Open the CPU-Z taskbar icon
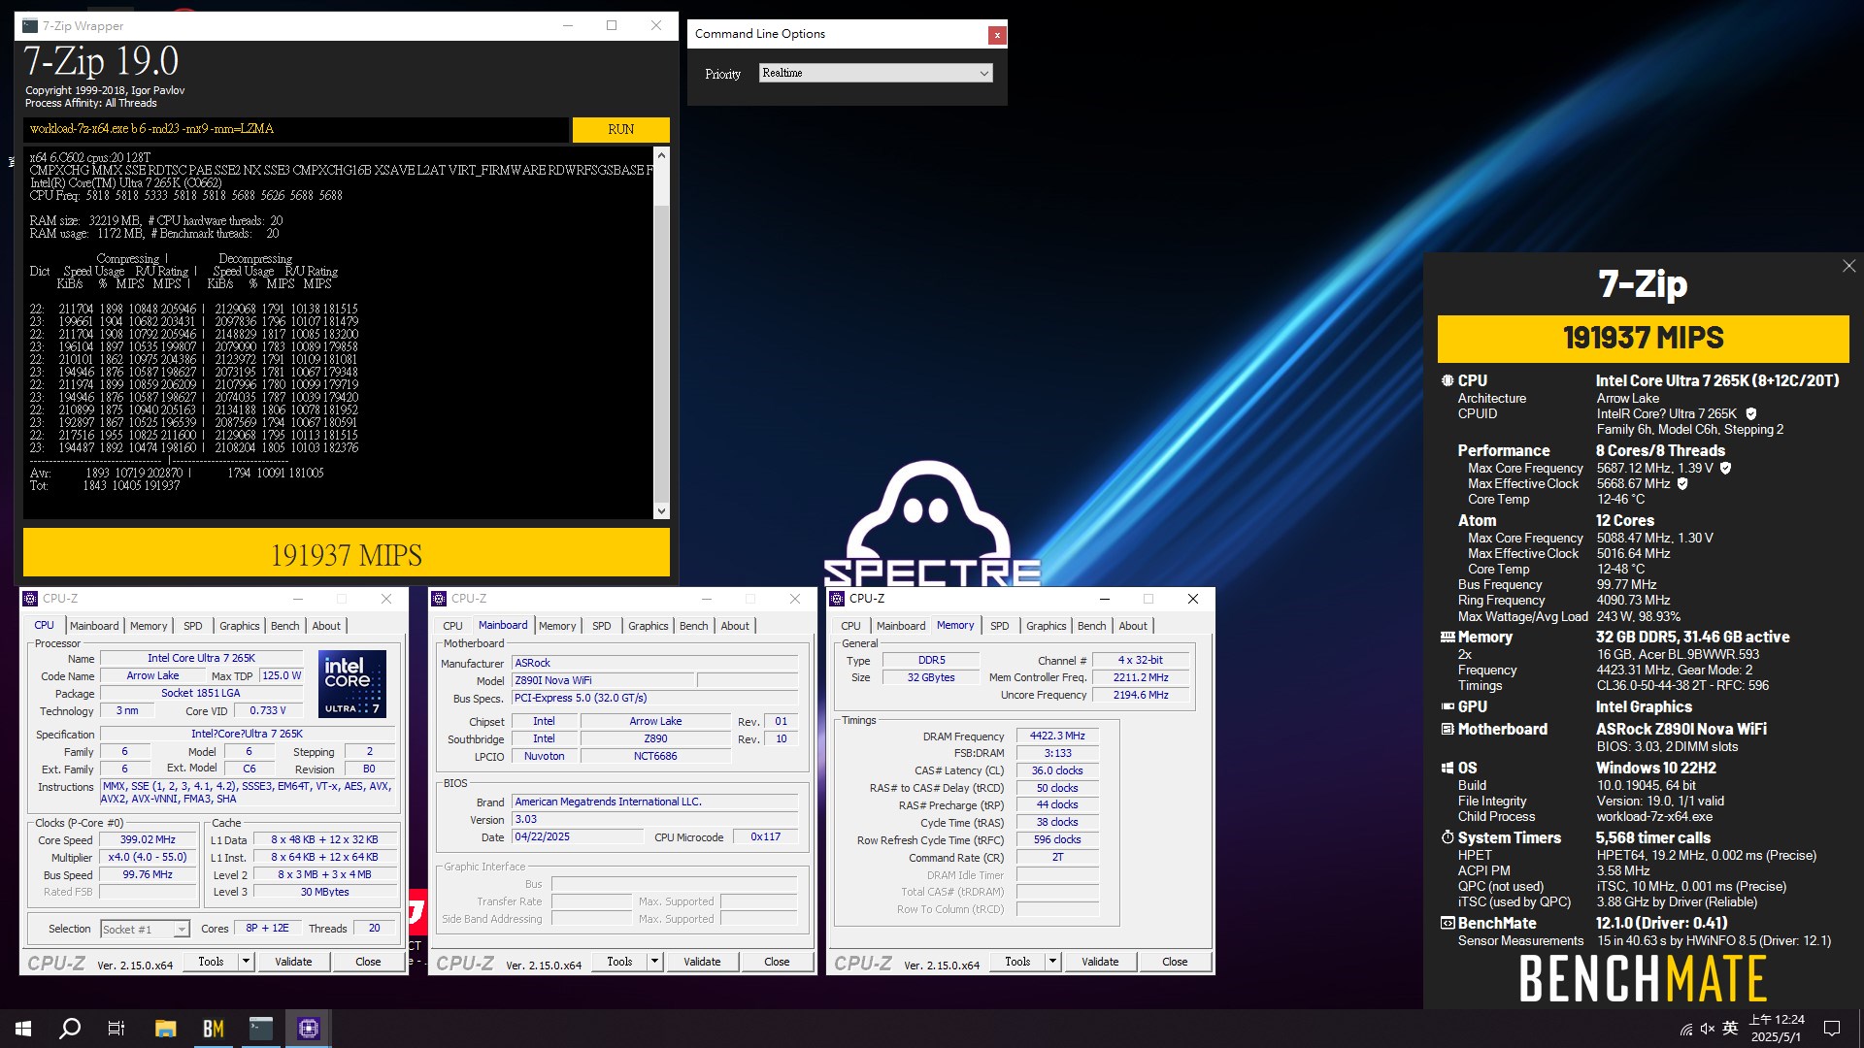Image resolution: width=1864 pixels, height=1048 pixels. pyautogui.click(x=309, y=1029)
